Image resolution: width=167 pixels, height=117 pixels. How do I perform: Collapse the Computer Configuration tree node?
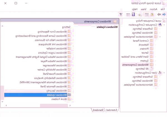(x=164, y=25)
